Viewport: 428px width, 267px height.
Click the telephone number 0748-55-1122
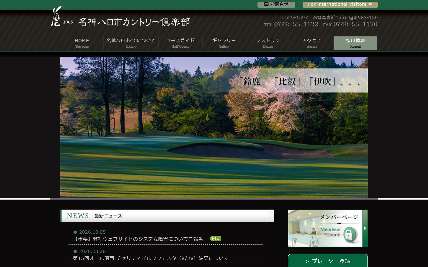pos(296,24)
